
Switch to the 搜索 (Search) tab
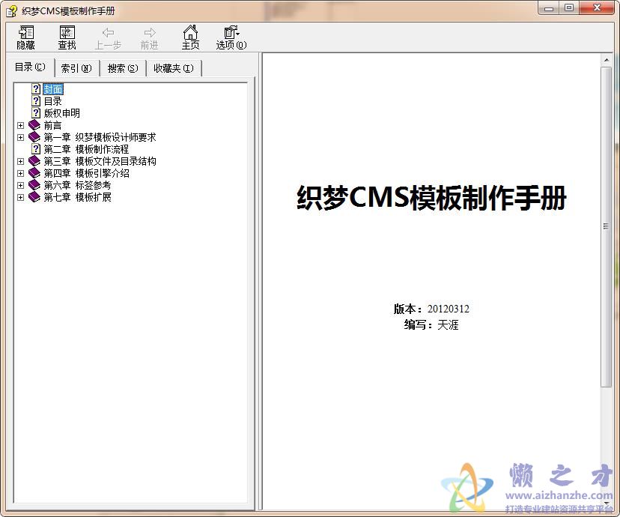click(122, 67)
